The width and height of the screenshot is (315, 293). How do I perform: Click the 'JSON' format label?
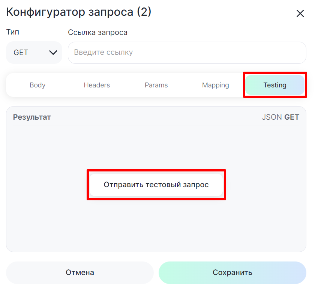click(272, 117)
